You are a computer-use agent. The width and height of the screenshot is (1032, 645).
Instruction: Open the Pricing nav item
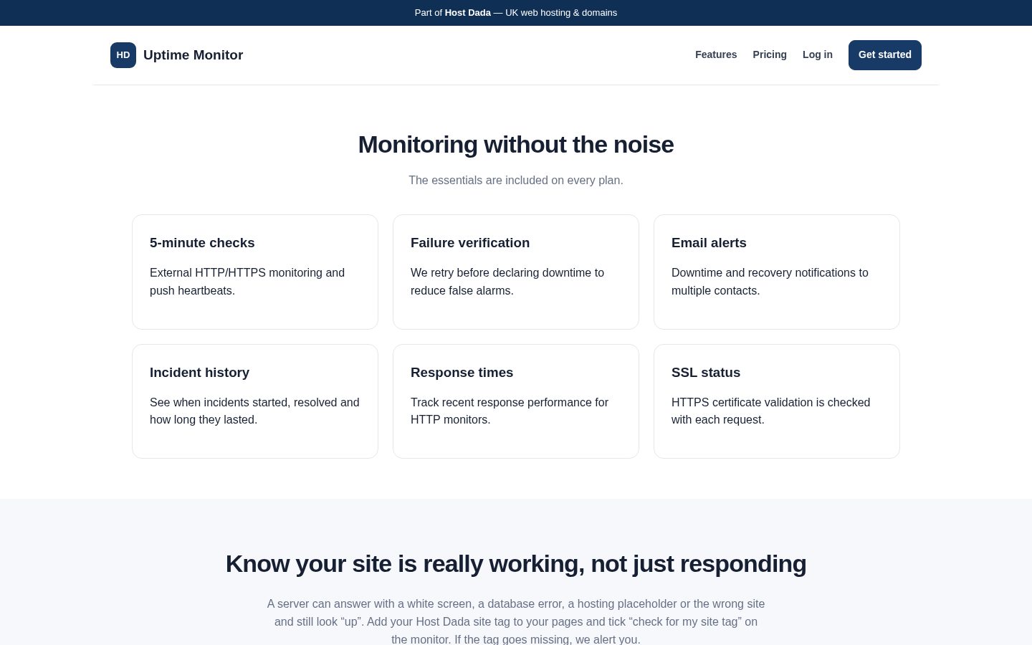click(x=770, y=54)
